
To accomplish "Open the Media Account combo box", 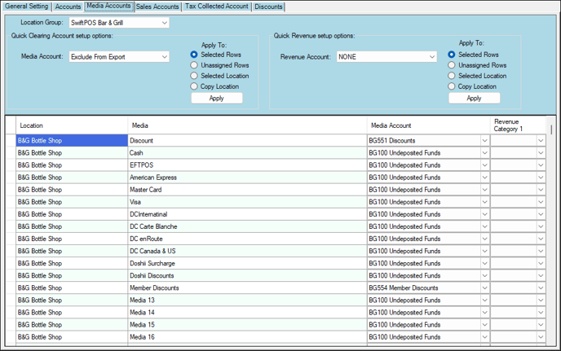I will pyautogui.click(x=164, y=57).
